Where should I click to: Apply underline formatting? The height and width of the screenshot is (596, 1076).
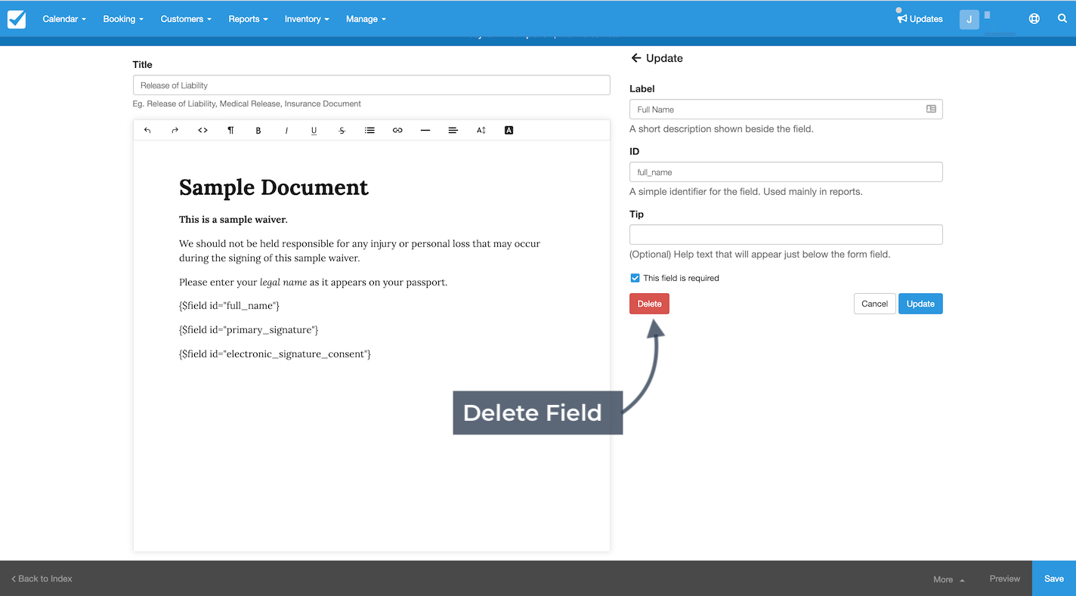click(x=314, y=131)
